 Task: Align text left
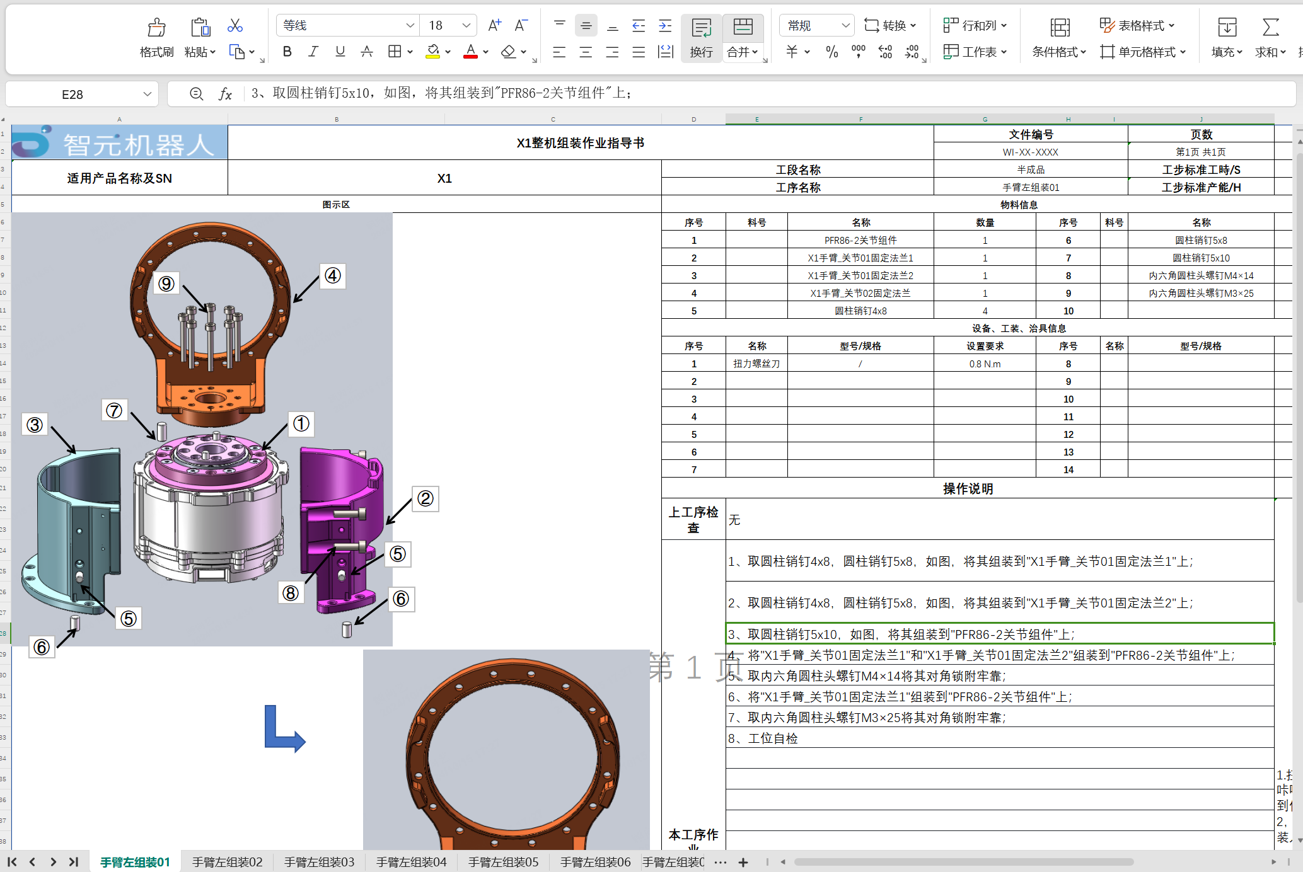point(559,52)
